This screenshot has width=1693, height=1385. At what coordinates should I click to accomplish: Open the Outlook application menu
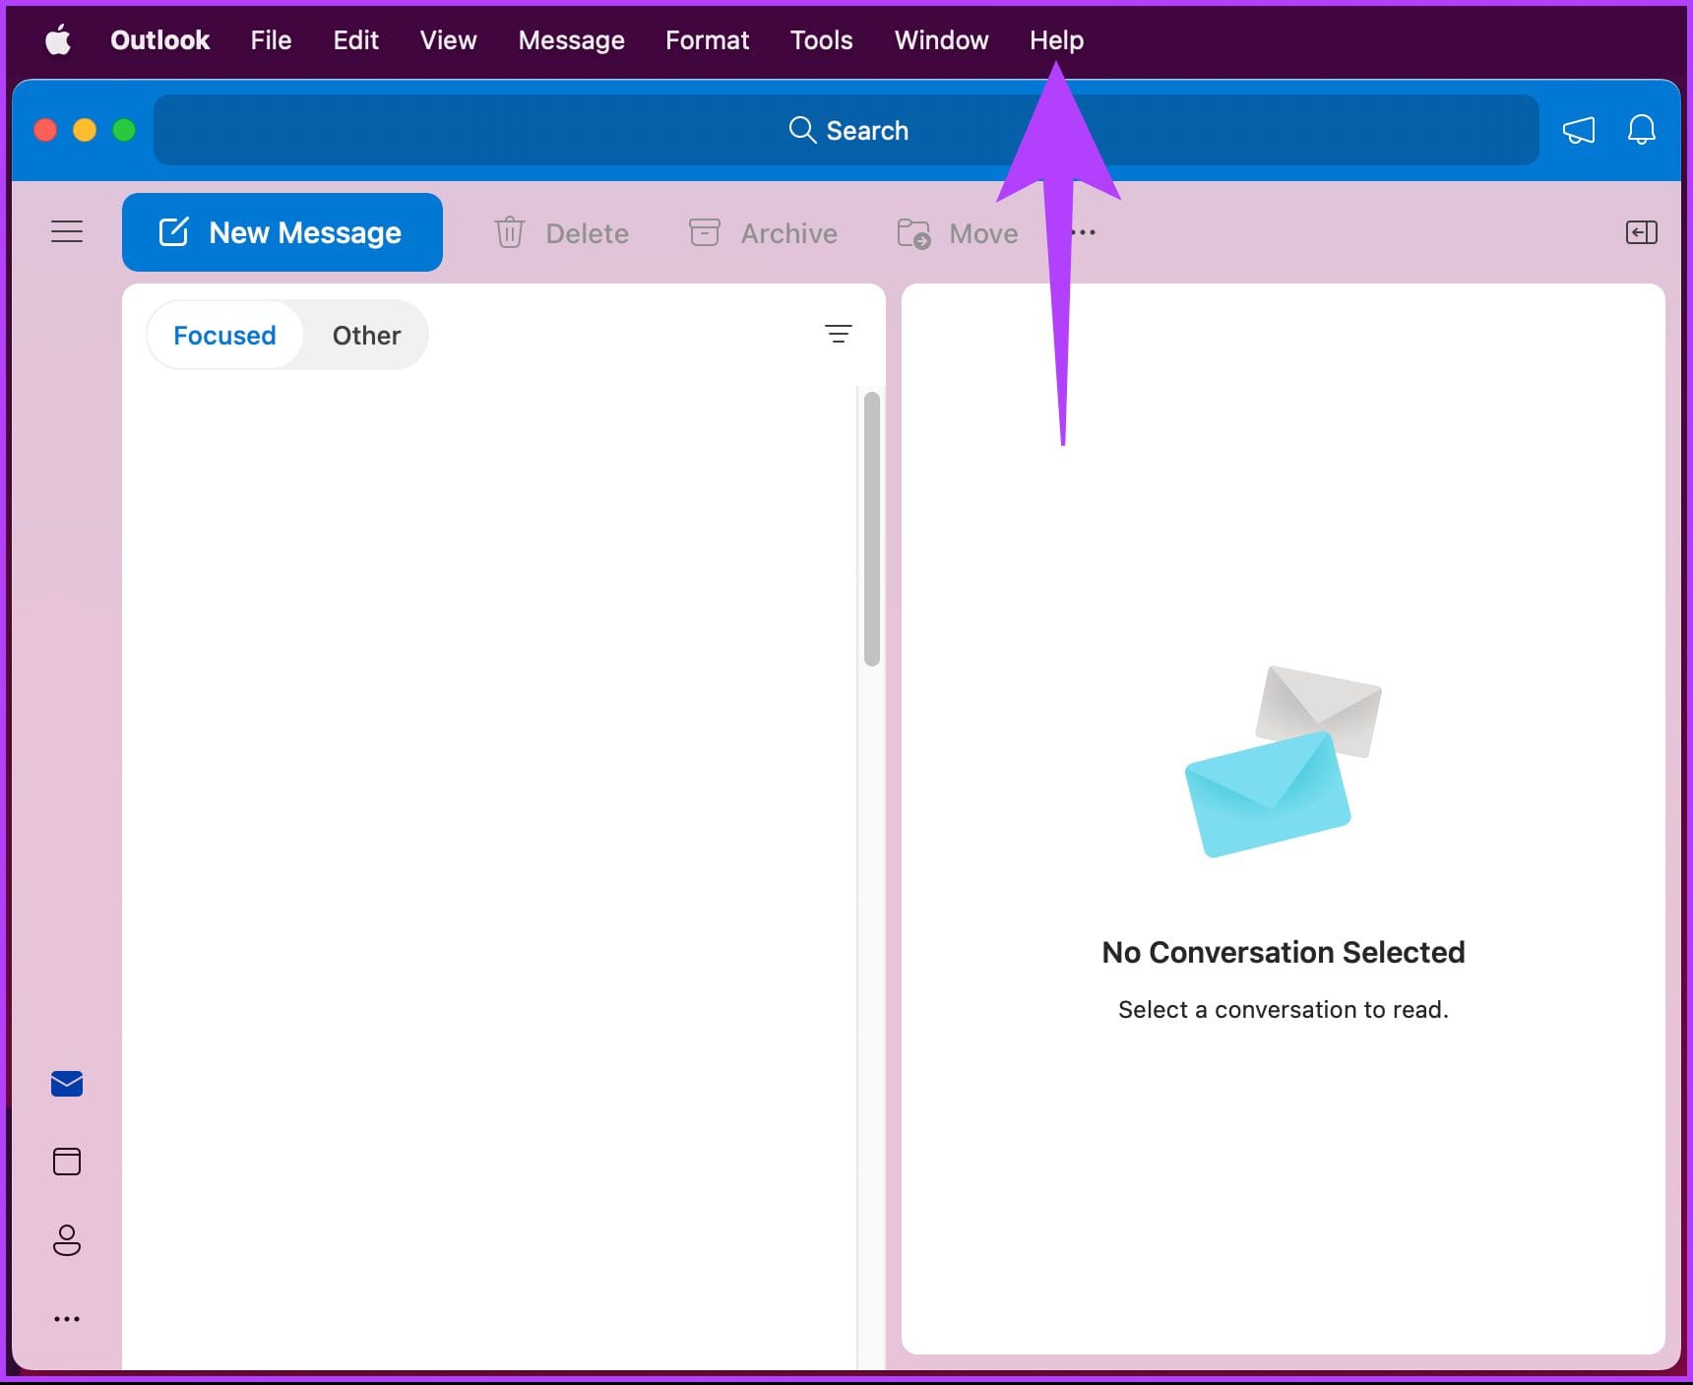(159, 40)
